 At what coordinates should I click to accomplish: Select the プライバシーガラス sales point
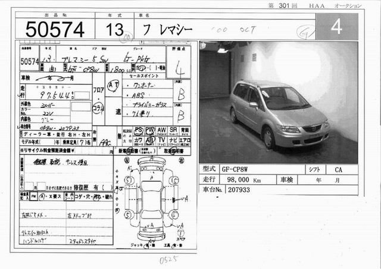tap(150, 105)
